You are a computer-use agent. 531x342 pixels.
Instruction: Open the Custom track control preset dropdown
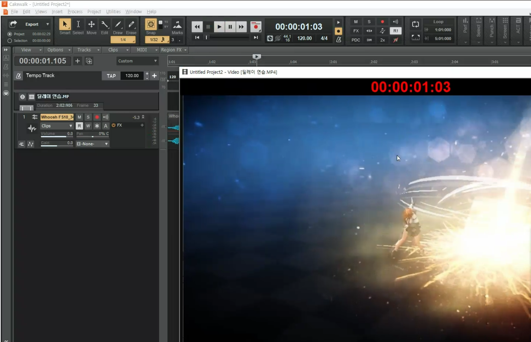(137, 61)
